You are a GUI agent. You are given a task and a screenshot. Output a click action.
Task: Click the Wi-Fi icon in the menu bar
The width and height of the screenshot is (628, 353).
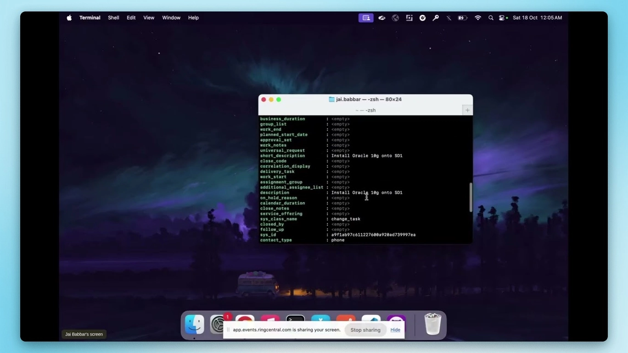click(477, 17)
